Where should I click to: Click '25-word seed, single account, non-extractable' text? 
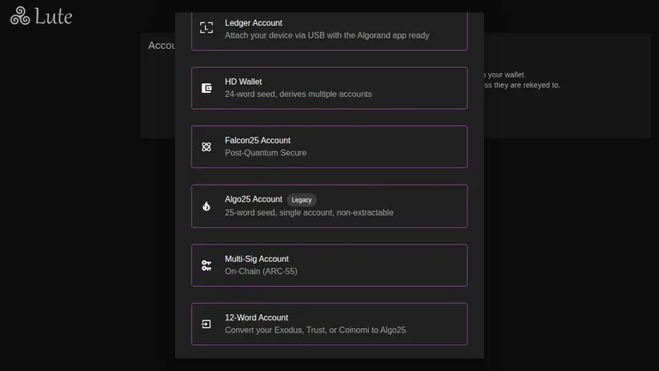click(309, 212)
